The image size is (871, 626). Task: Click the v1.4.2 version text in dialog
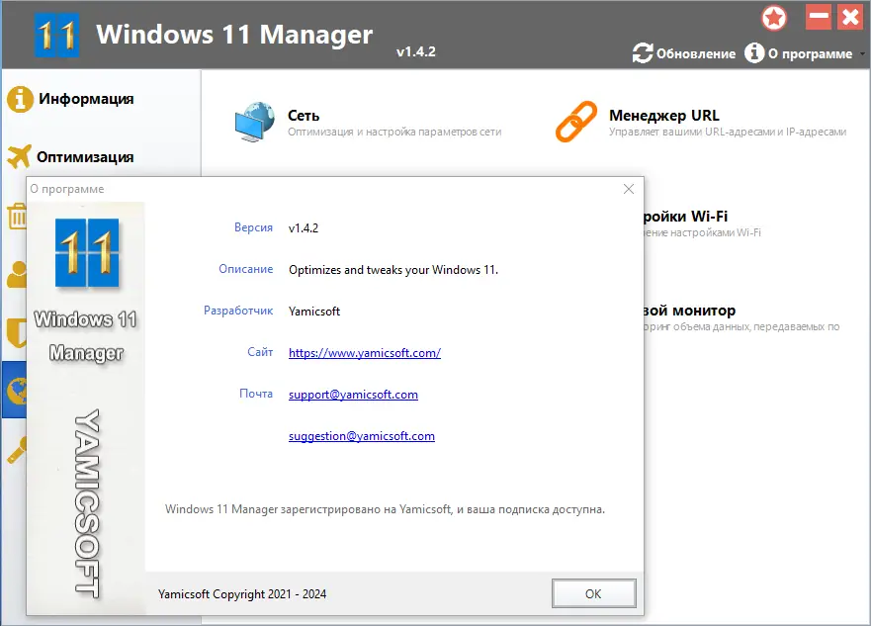pos(304,228)
